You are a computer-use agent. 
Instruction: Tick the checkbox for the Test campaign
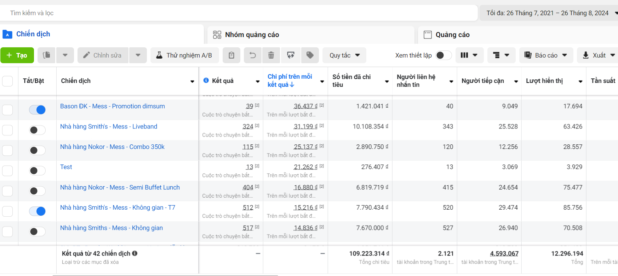click(x=7, y=171)
